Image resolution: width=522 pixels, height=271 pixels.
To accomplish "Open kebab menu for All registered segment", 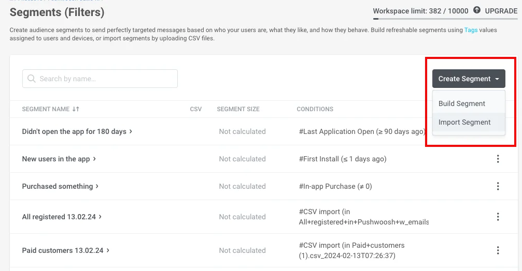I will 498,217.
